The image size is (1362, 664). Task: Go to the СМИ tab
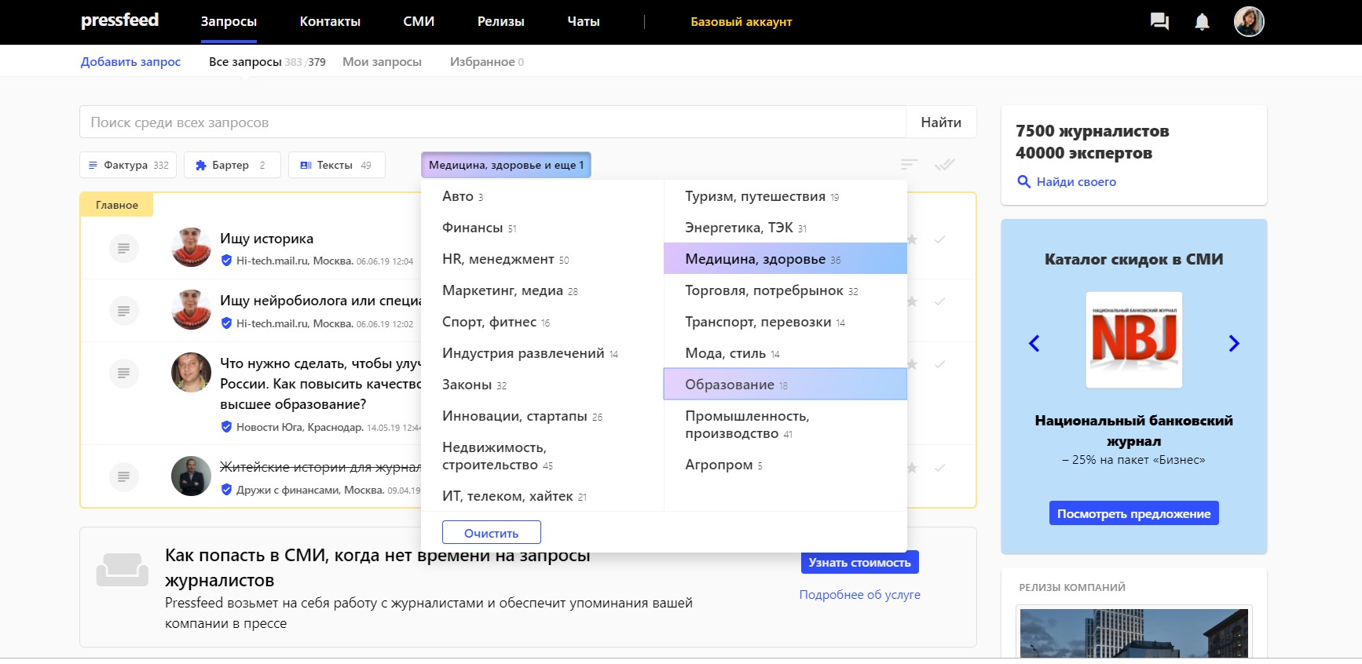point(418,22)
